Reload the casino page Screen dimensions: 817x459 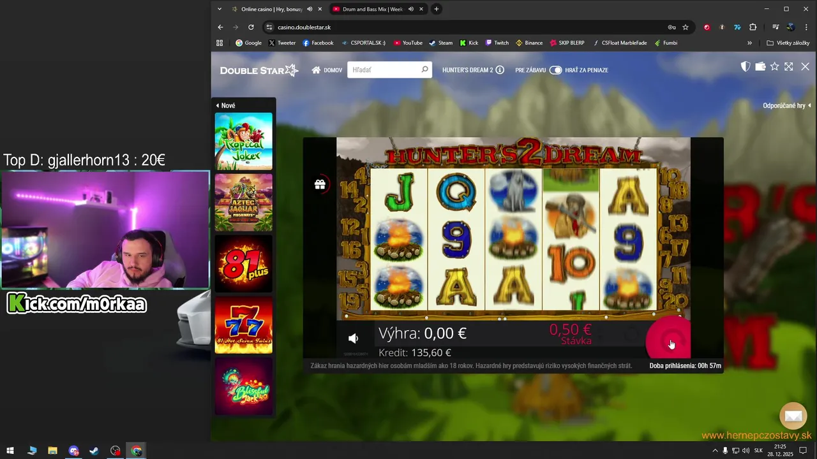pyautogui.click(x=251, y=27)
